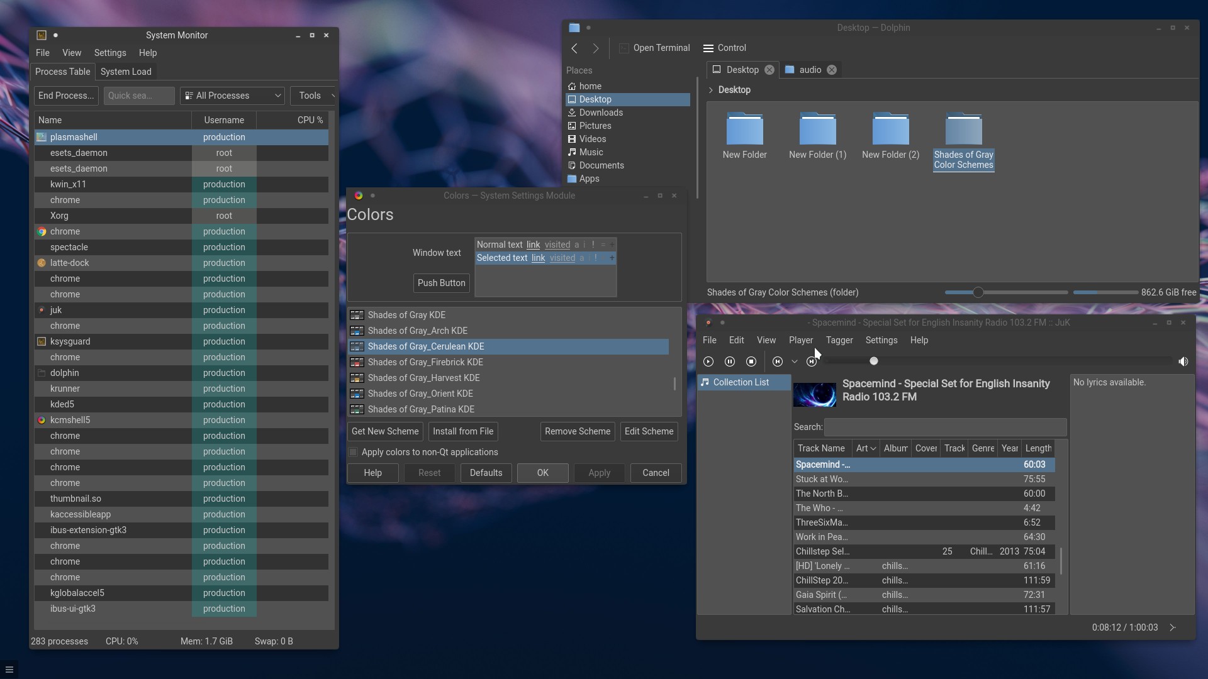This screenshot has height=679, width=1208.
Task: Pause the track in JuK
Action: click(x=730, y=362)
